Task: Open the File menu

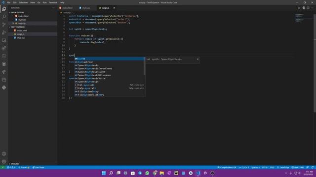Action: coord(9,2)
